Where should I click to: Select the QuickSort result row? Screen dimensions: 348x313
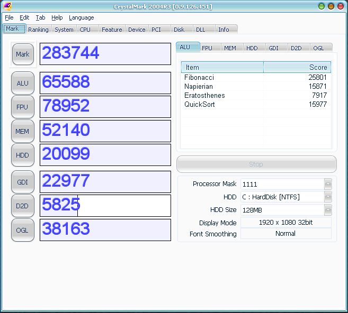click(256, 104)
